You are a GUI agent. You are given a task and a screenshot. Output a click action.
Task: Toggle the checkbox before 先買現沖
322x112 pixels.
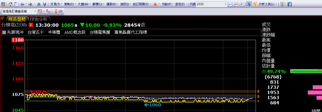point(4,32)
